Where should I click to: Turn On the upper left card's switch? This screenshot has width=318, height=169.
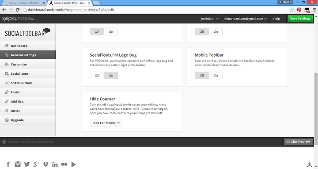pos(111,31)
